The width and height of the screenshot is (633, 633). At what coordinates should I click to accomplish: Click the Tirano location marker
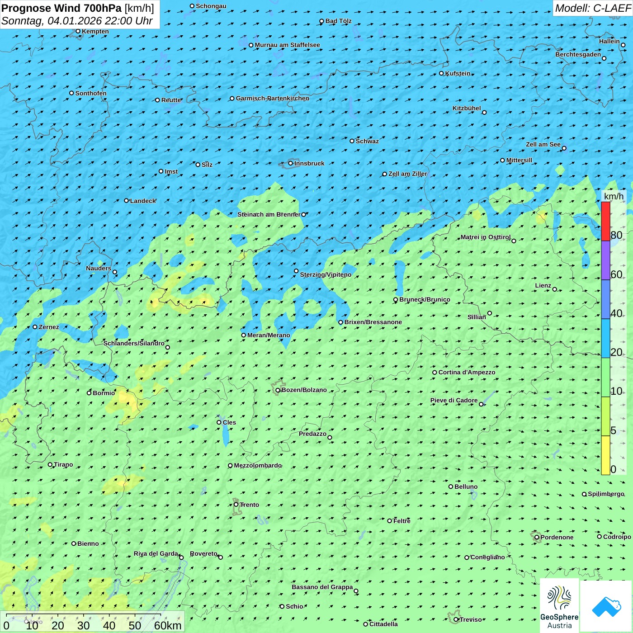point(50,464)
